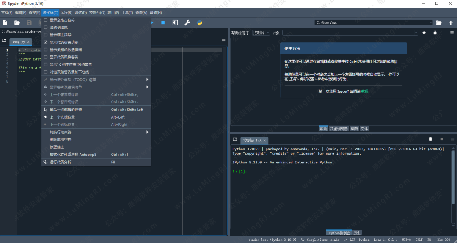Select 运行代码分析 from the menu

[61, 162]
